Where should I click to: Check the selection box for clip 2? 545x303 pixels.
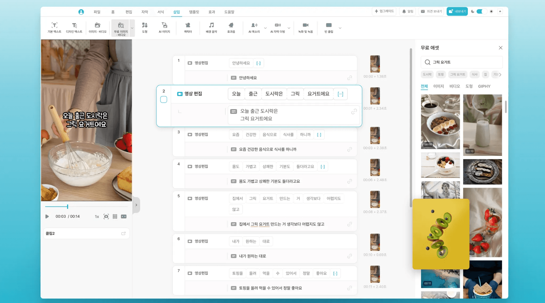pyautogui.click(x=164, y=99)
